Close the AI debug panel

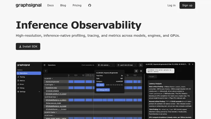tap(193, 64)
